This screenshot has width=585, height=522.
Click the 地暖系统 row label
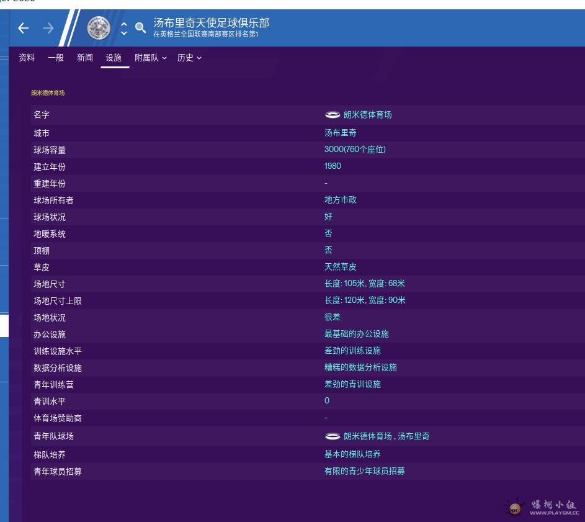(x=50, y=234)
